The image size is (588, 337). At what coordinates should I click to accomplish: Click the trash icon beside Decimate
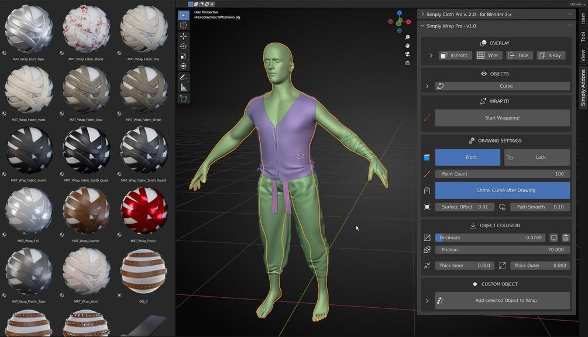(566, 237)
